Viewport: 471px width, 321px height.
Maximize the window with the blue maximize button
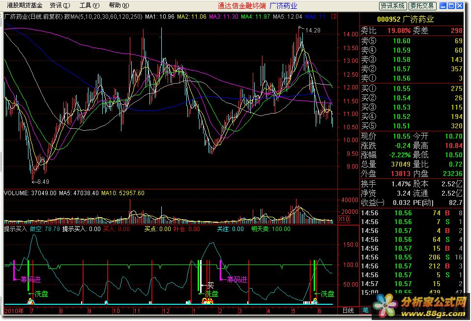451,6
